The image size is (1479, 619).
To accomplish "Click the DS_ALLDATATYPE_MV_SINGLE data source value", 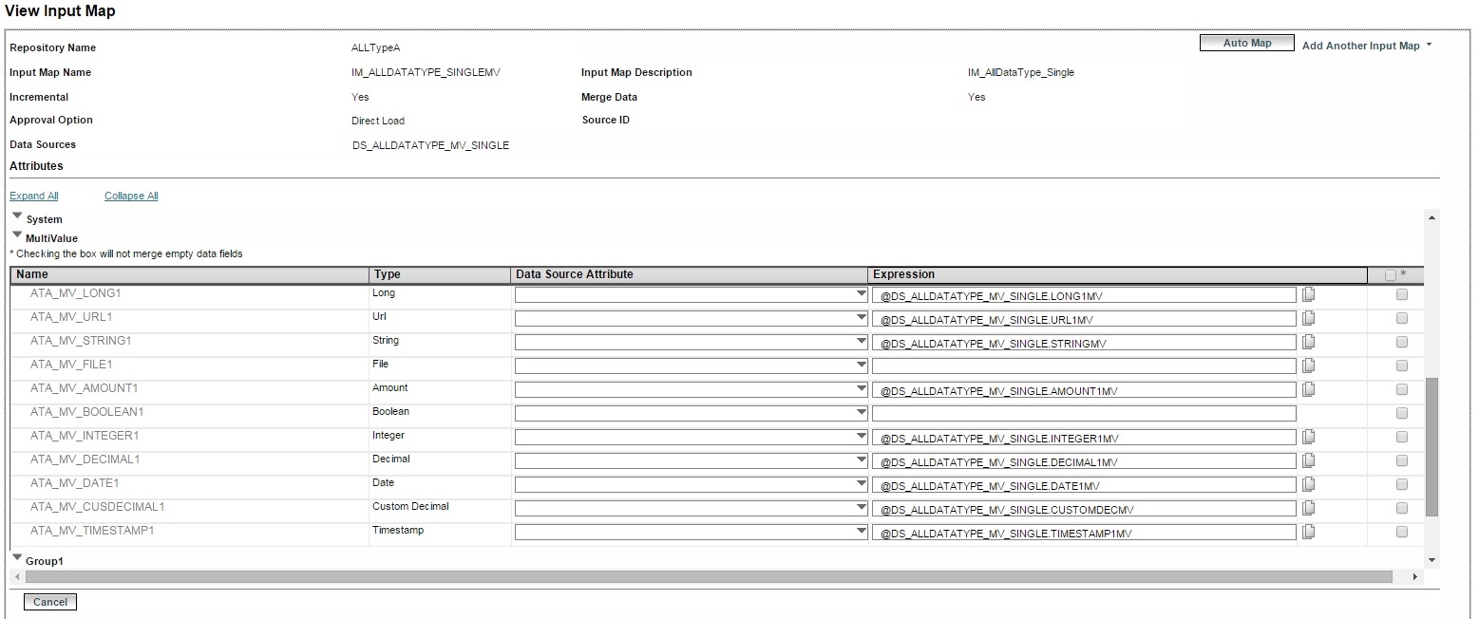I will (x=430, y=145).
